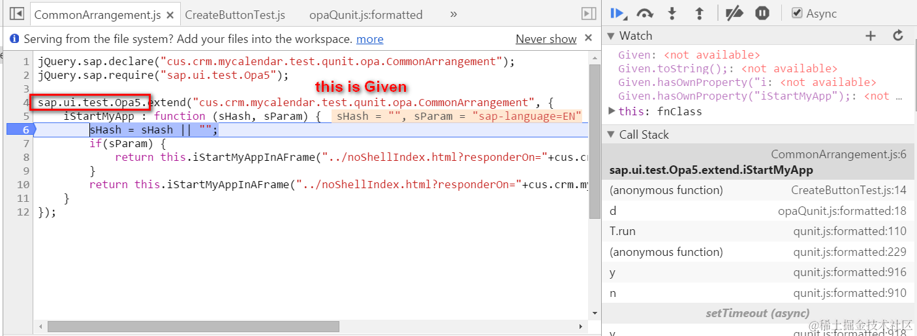The image size is (917, 336).
Task: Click the Never show link
Action: (546, 39)
